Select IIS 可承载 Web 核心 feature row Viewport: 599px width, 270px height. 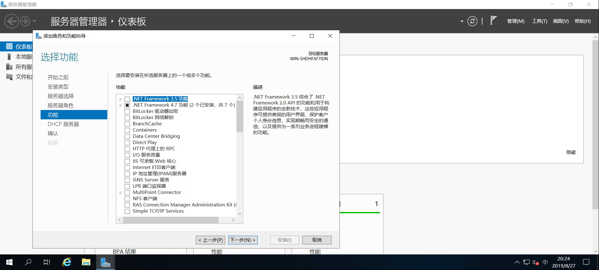pos(154,161)
